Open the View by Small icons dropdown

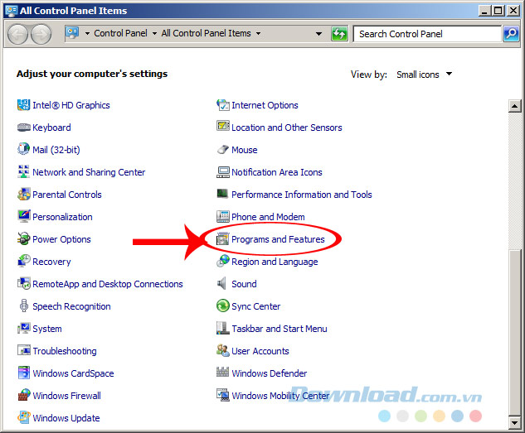click(424, 75)
